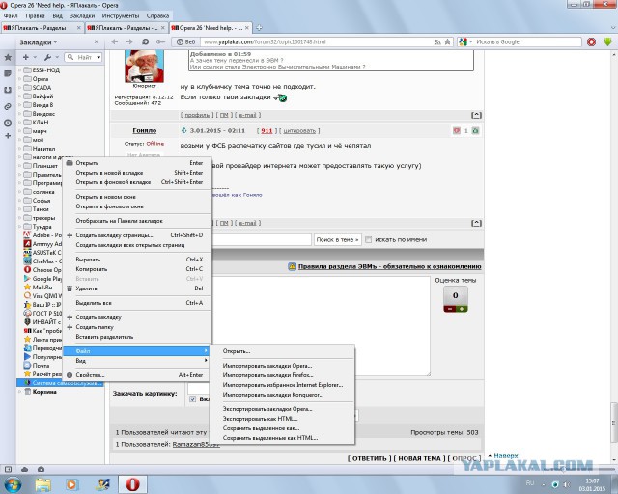Open Windows Start button
Image resolution: width=618 pixels, height=494 pixels.
click(x=12, y=484)
